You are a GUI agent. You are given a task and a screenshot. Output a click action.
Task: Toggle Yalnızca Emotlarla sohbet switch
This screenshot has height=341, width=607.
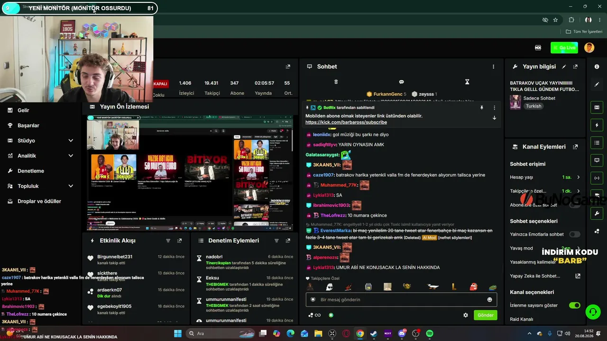click(574, 234)
